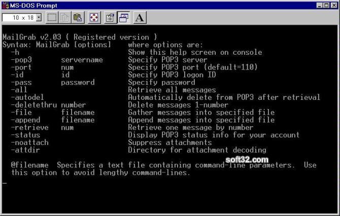Click 'Automatically delete from POP3 after retrieval'
The image size is (340, 216).
[x=224, y=97]
